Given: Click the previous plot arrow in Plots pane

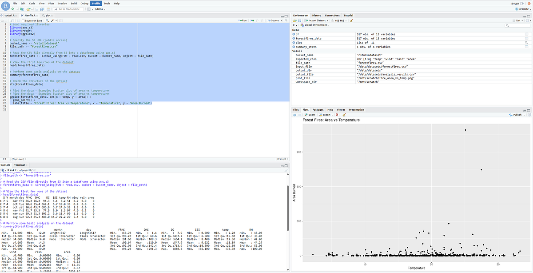Looking at the screenshot, I should (x=294, y=115).
